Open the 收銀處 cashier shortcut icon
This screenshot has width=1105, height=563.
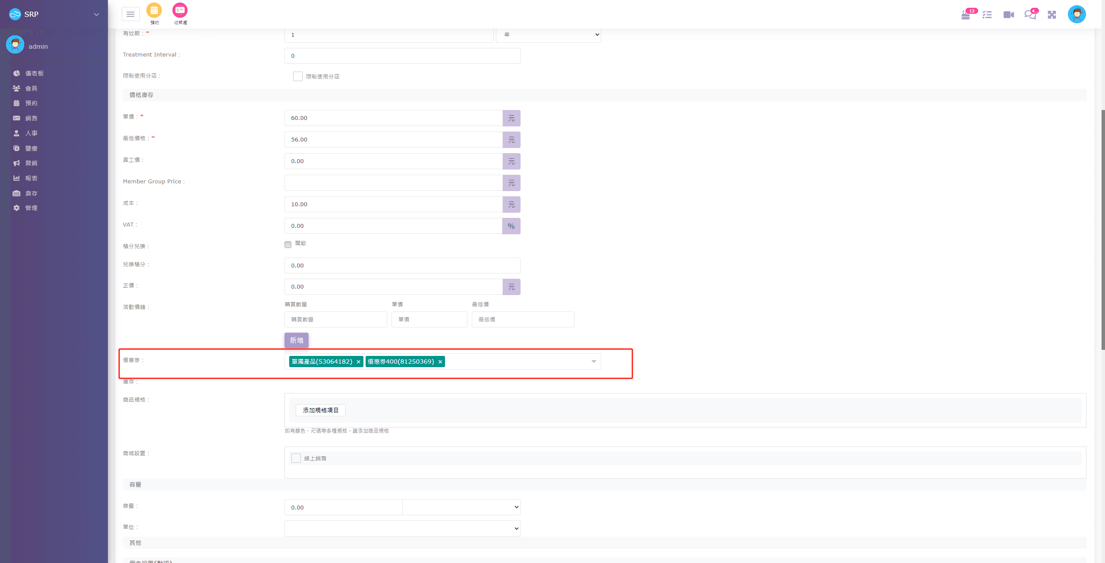[180, 10]
